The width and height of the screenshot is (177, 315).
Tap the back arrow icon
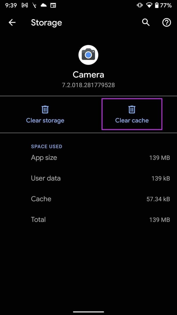click(x=12, y=23)
